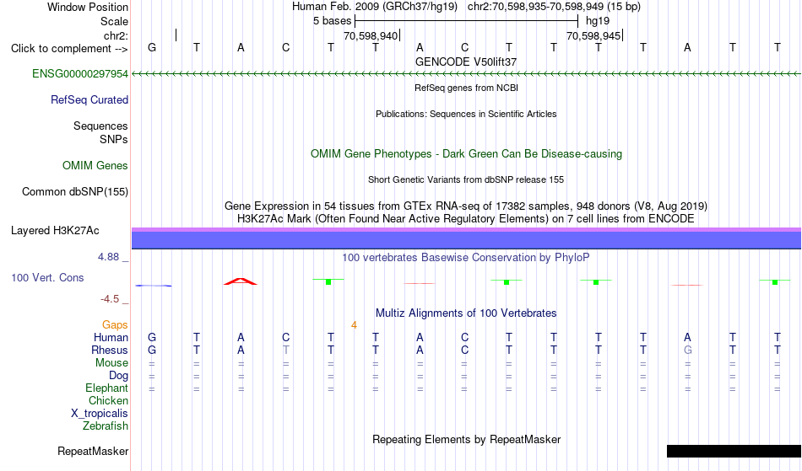Screen dimensions: 802x471
Task: Select the Rhesus alignment row label
Action: coord(110,350)
